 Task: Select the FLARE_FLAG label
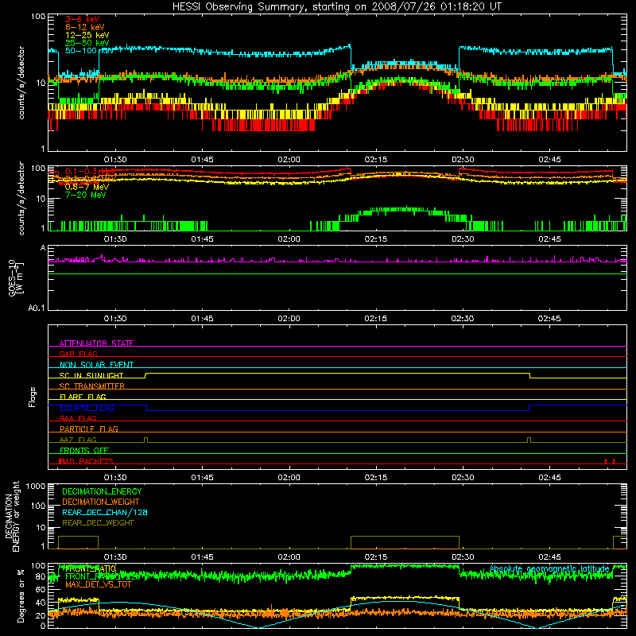(x=83, y=397)
